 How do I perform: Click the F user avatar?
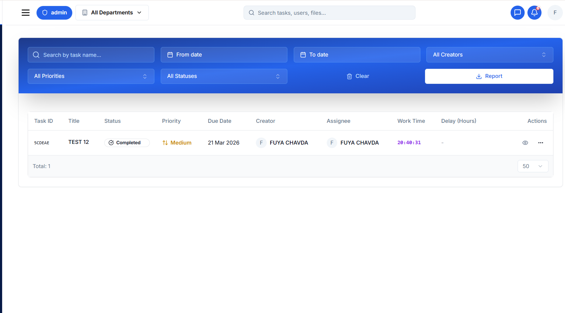[555, 13]
